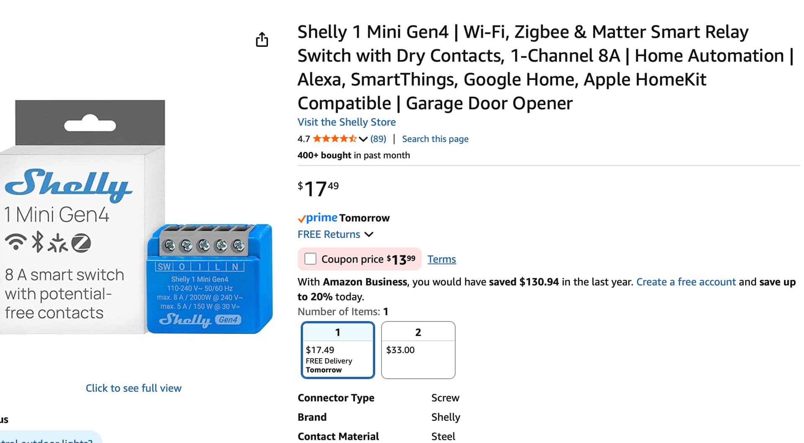Click the orange star rating icons
The width and height of the screenshot is (804, 443).
(334, 139)
